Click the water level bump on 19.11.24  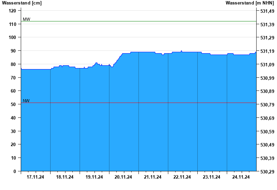(x=96, y=63)
